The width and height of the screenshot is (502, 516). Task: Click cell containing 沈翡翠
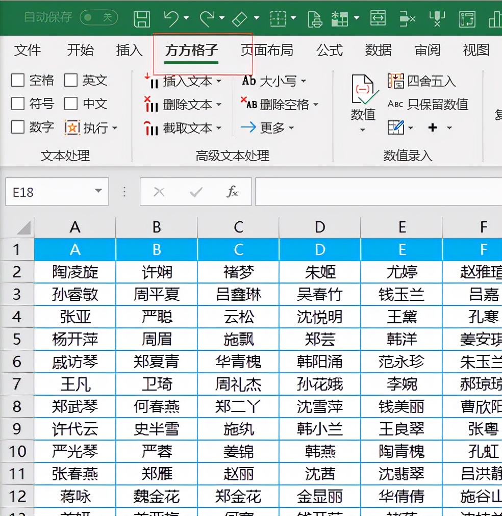coord(401,473)
